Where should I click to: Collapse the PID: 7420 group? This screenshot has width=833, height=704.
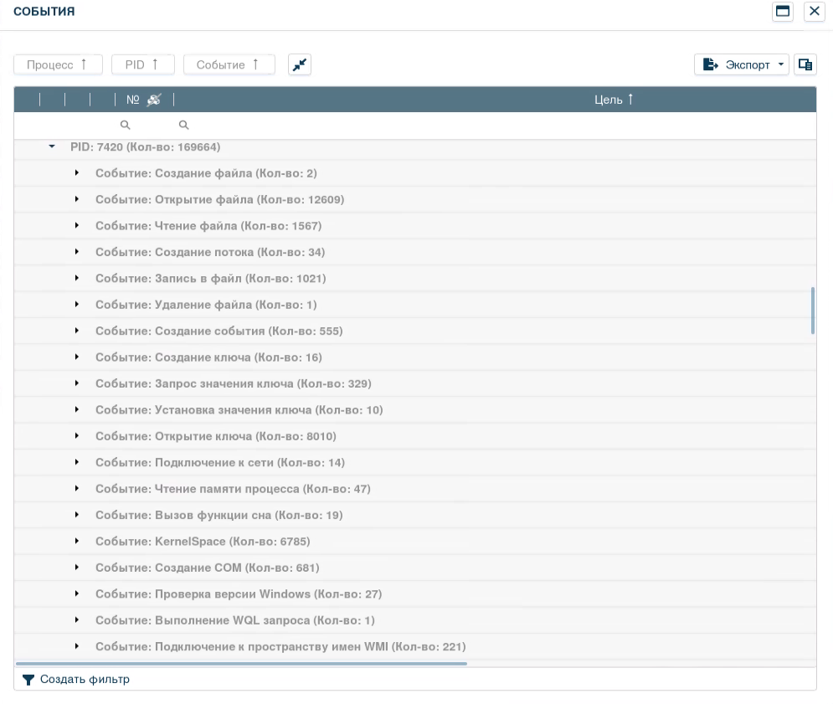pos(52,146)
